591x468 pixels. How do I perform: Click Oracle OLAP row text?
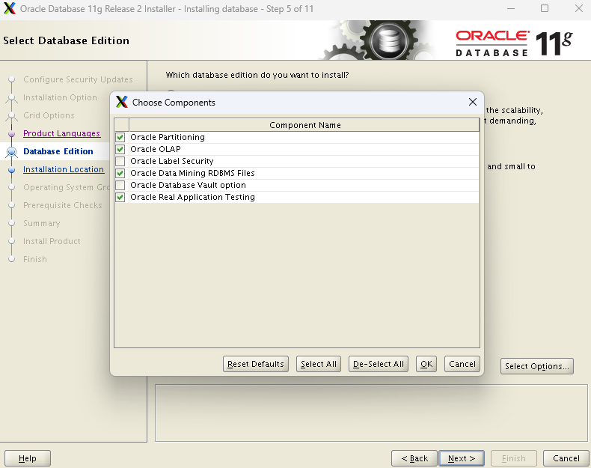point(156,149)
